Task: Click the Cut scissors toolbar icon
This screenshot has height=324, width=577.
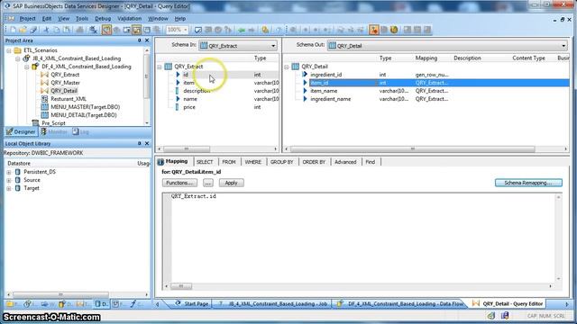Action: point(46,30)
